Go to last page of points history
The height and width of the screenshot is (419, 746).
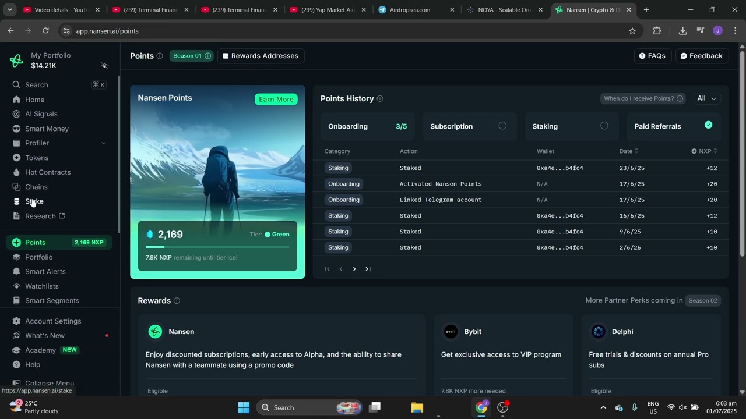click(x=368, y=269)
